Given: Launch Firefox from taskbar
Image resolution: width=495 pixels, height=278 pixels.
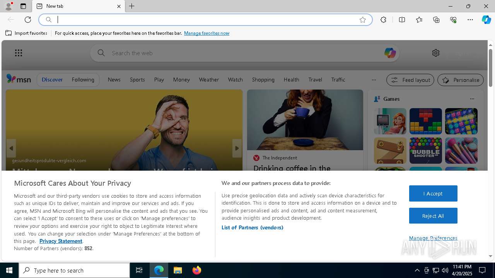Looking at the screenshot, I should coord(197,270).
